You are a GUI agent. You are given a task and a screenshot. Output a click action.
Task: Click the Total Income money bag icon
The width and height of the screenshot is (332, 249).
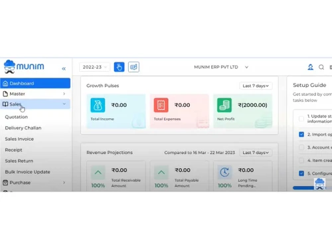pos(98,105)
